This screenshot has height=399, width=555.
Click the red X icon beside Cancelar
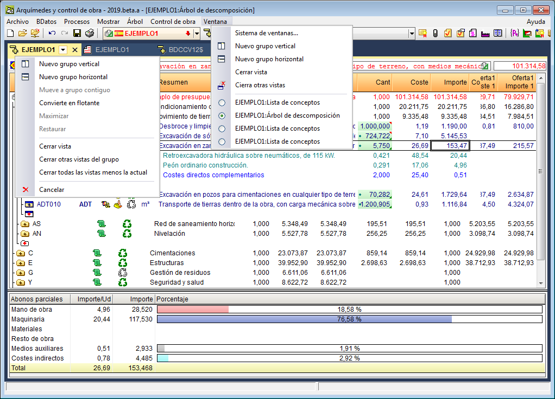click(x=26, y=190)
